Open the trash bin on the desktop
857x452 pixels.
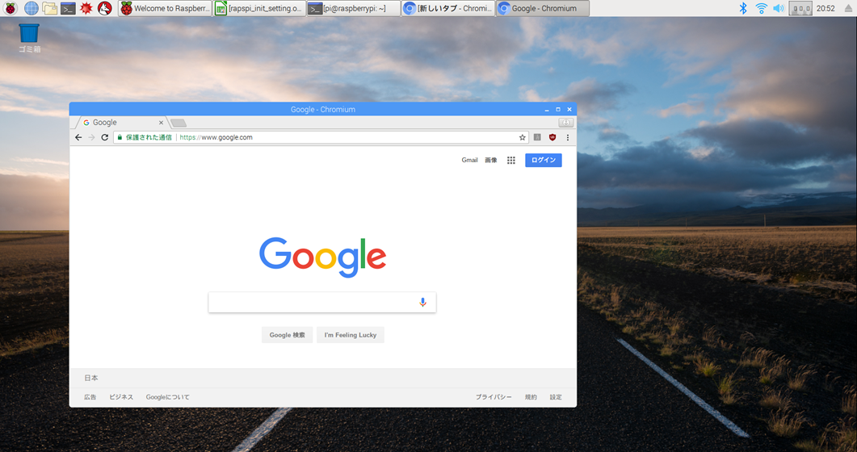point(29,38)
